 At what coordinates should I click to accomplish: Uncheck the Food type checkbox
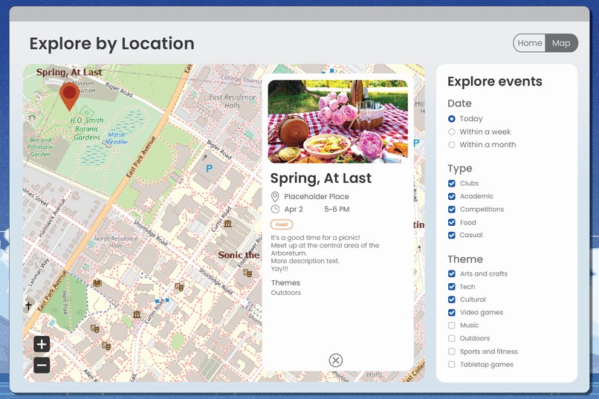point(452,222)
